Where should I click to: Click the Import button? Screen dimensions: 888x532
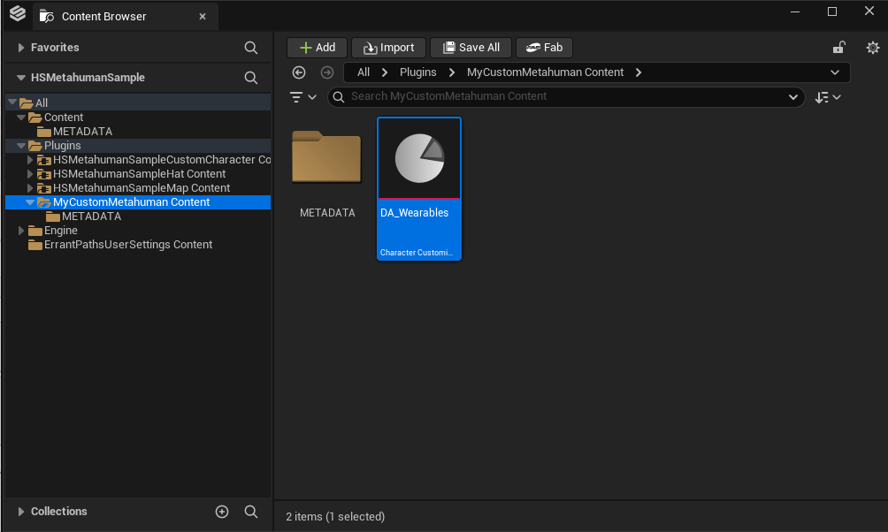[388, 48]
